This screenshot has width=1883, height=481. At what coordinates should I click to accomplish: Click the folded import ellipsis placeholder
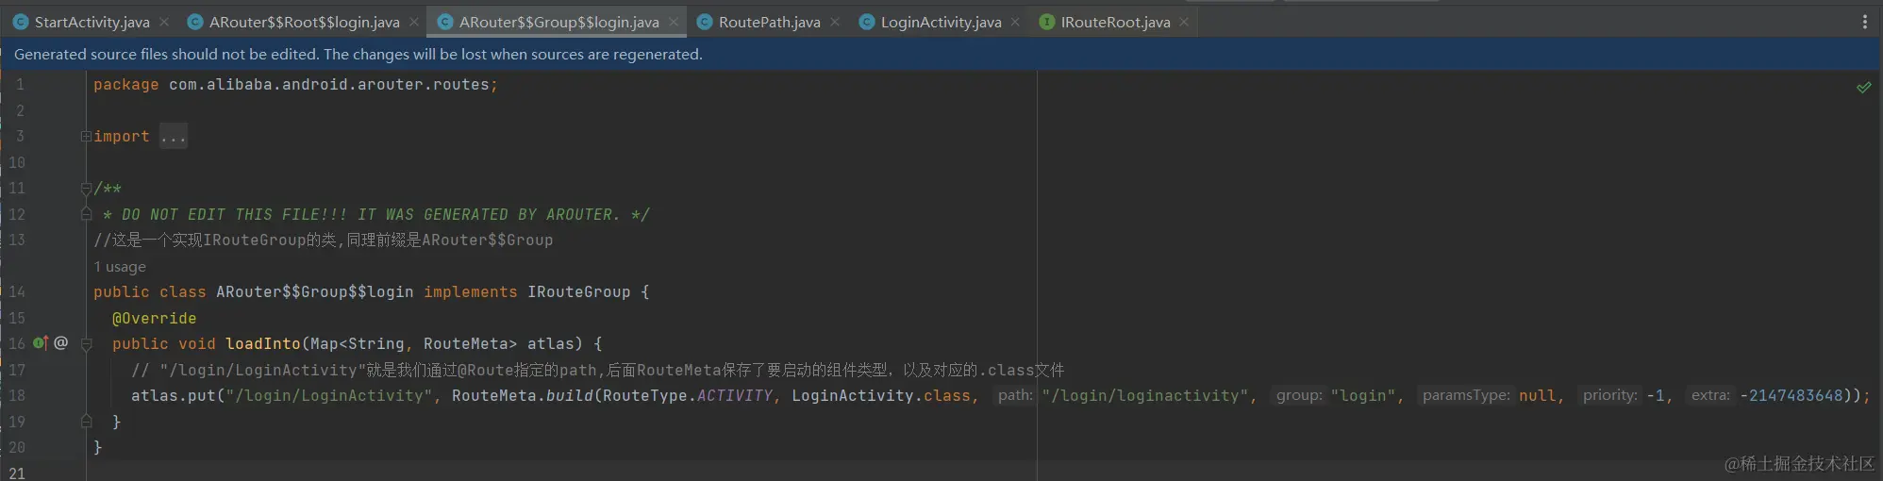[174, 137]
